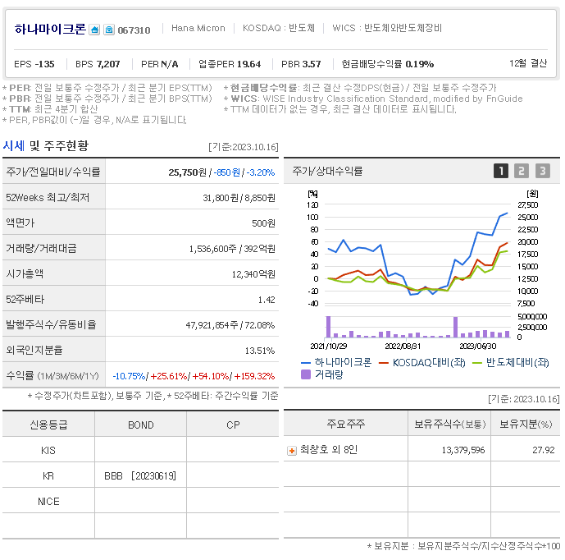Click the 신용등급 column header

click(x=48, y=425)
